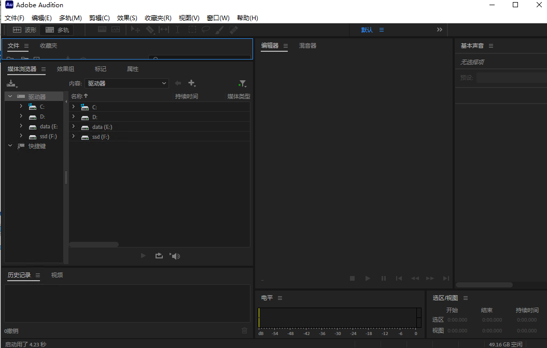Switch to the 混音器 tab
The width and height of the screenshot is (547, 348).
(x=307, y=46)
